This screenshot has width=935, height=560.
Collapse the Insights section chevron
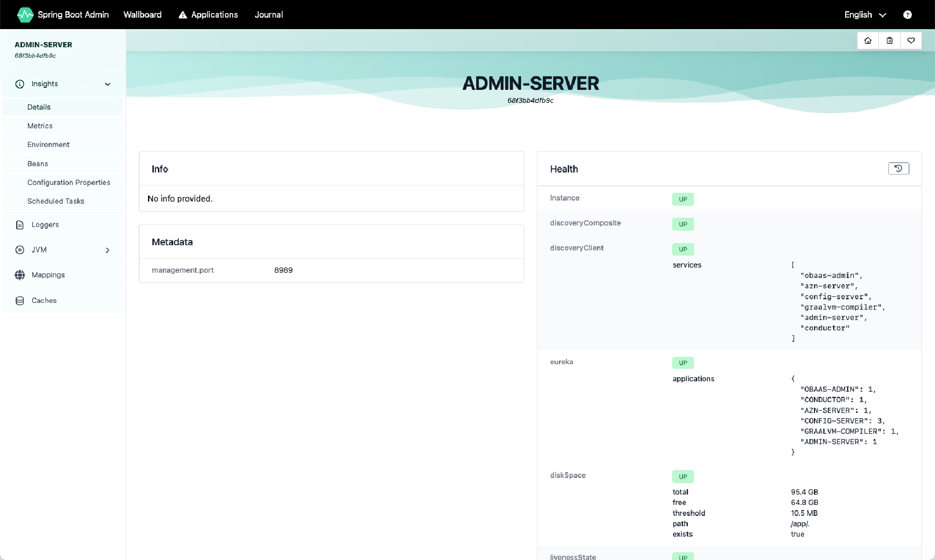(x=108, y=84)
